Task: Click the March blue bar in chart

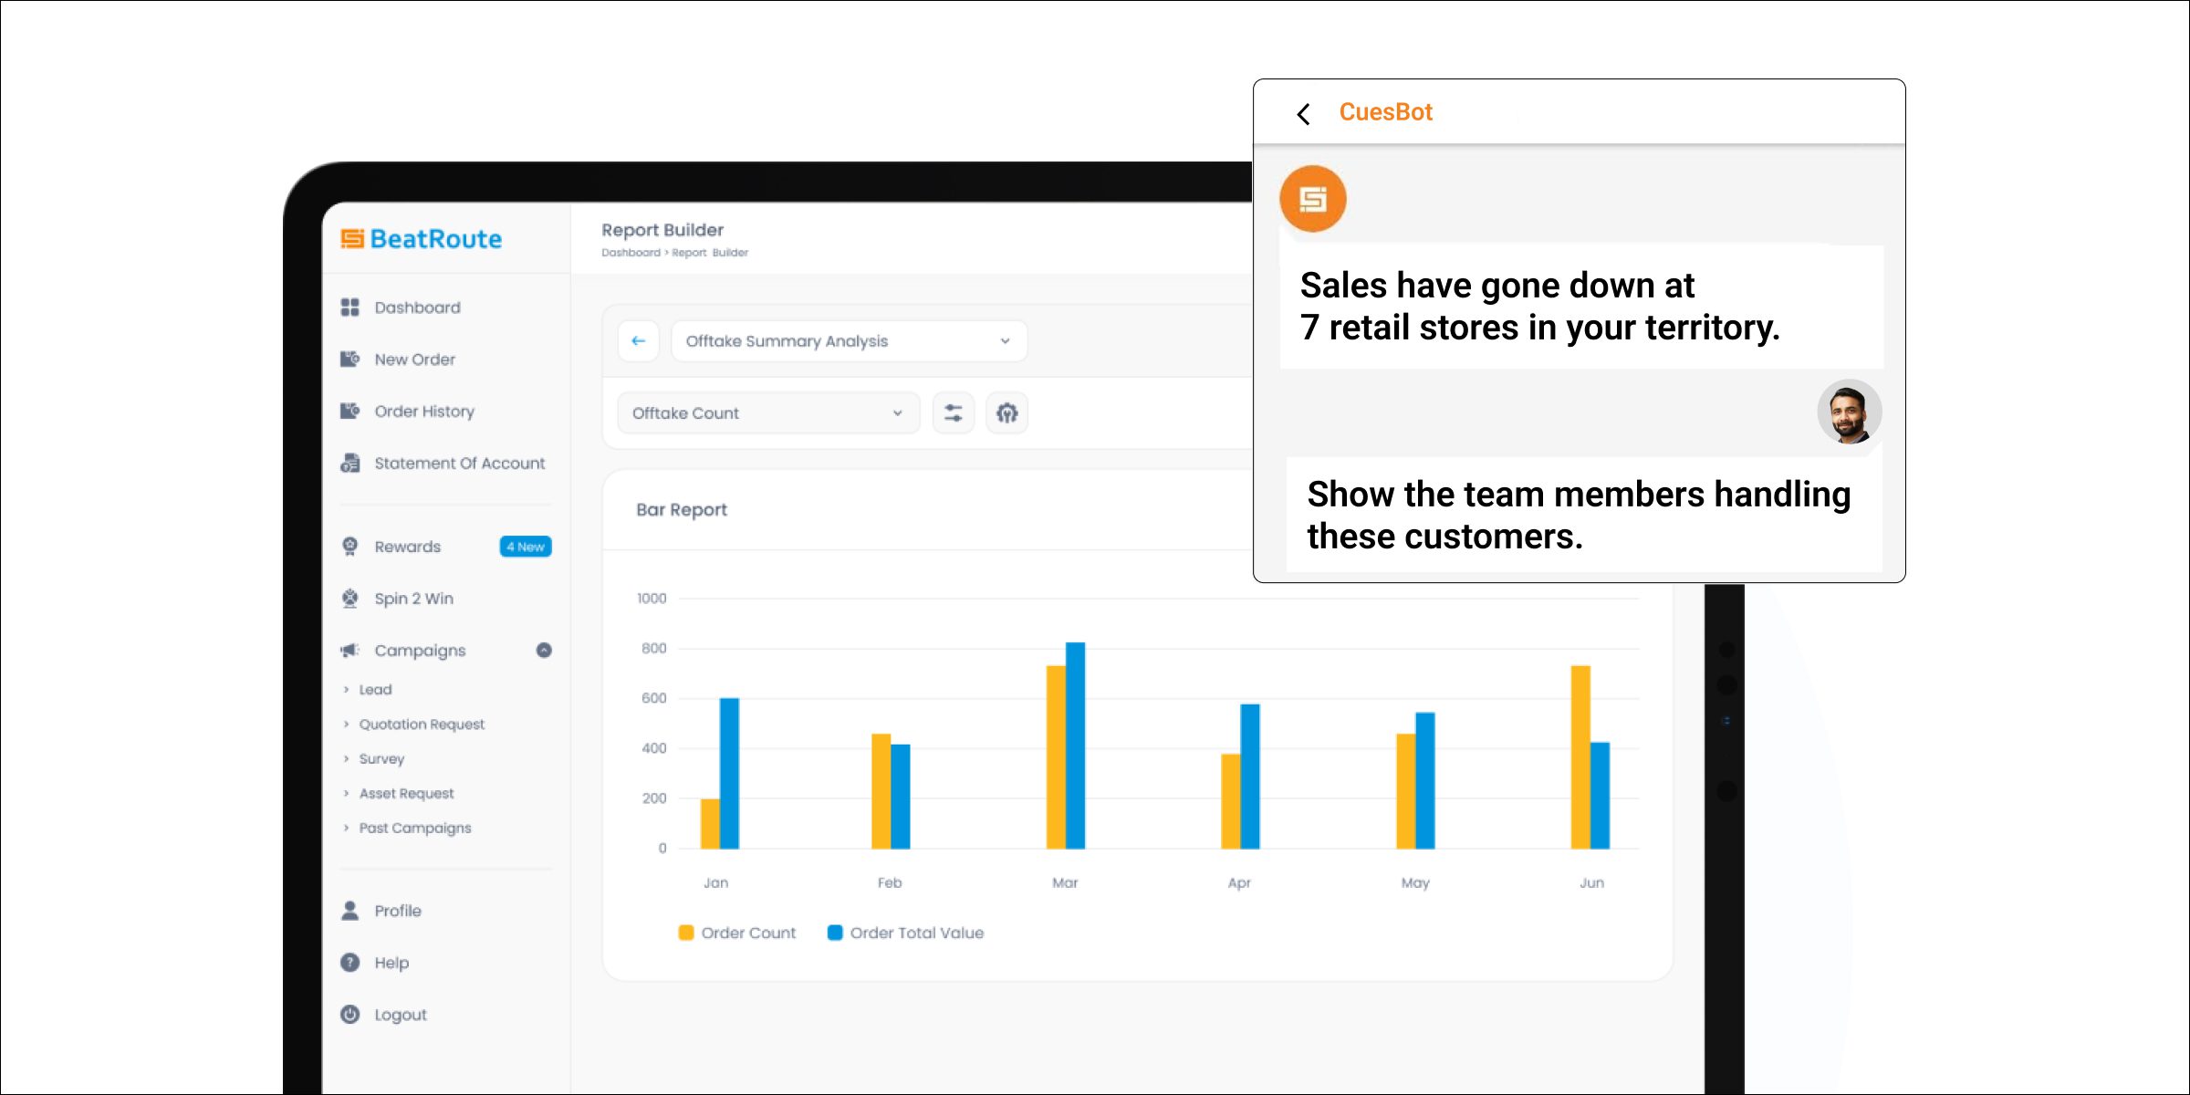Action: [x=1075, y=745]
